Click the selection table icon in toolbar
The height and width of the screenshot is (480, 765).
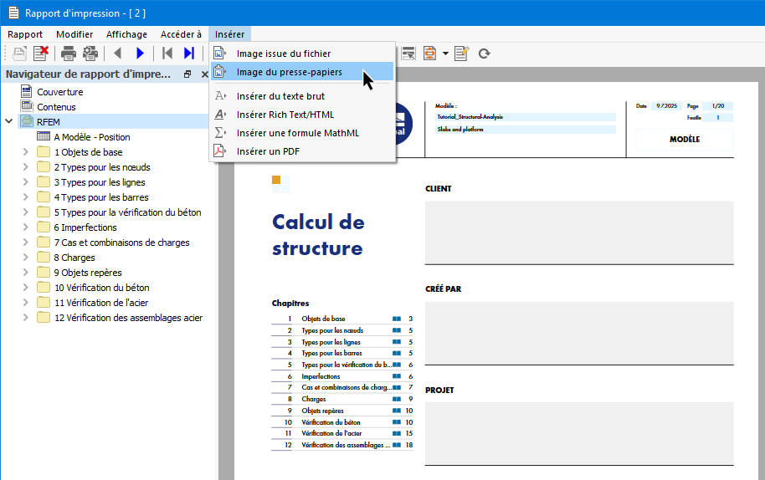click(408, 54)
